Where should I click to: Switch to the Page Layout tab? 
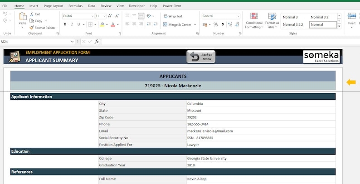point(54,6)
